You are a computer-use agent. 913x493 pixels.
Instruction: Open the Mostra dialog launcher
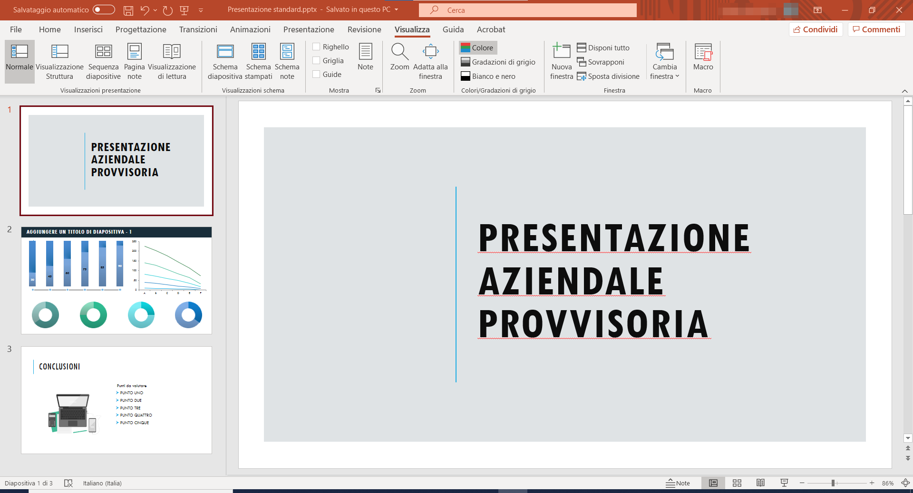[x=378, y=90]
